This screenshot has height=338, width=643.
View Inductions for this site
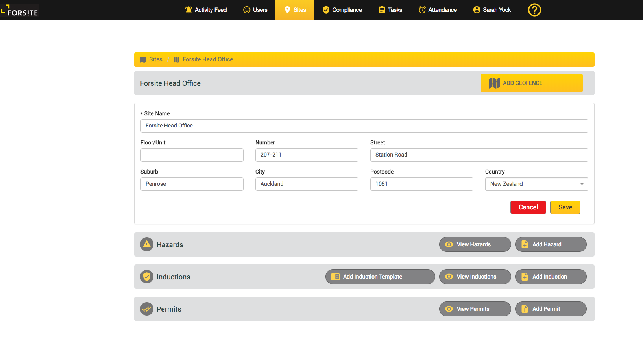(x=475, y=277)
